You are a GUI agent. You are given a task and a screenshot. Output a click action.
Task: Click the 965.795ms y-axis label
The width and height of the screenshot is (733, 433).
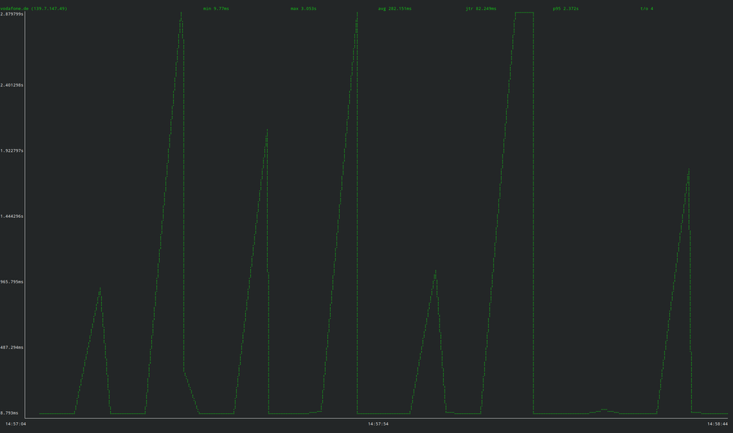tap(12, 282)
